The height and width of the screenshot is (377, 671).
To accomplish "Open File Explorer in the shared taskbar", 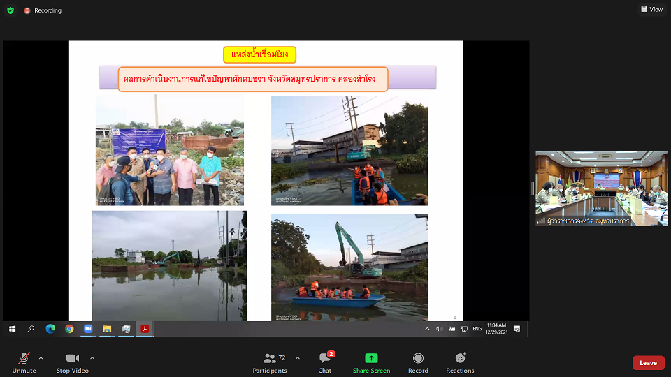I will pyautogui.click(x=107, y=329).
